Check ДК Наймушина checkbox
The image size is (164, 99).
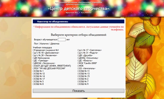(x=34, y=58)
